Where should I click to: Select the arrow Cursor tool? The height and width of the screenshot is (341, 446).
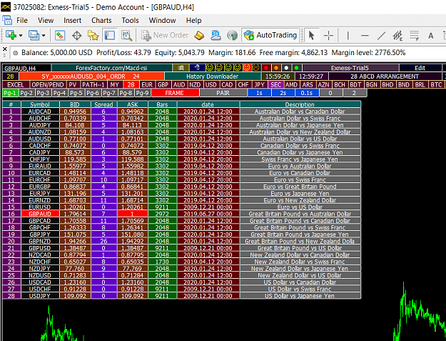pyautogui.click(x=311, y=35)
